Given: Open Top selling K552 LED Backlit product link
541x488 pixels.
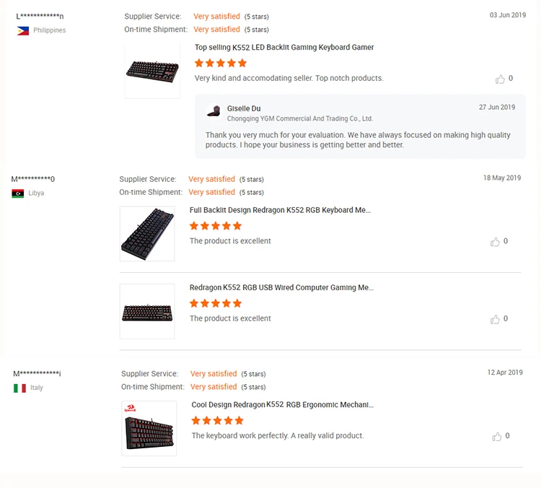Looking at the screenshot, I should coord(284,48).
